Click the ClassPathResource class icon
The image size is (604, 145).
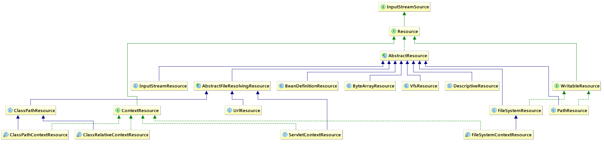click(x=10, y=111)
